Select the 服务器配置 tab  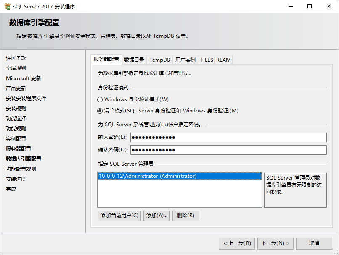[106, 59]
